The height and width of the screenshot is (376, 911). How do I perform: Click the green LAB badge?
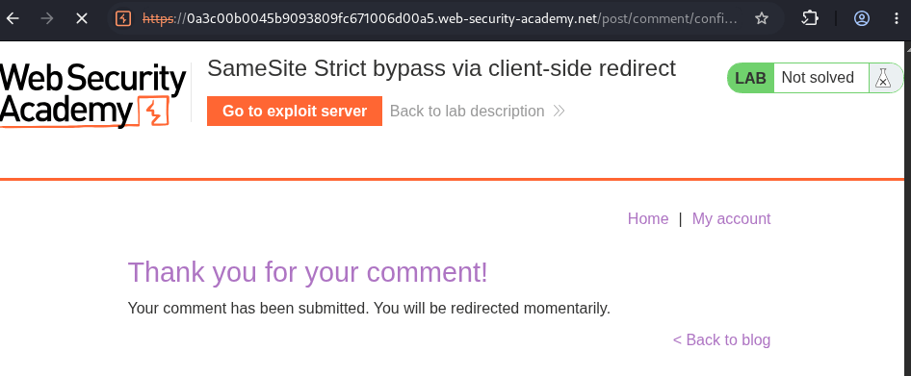pyautogui.click(x=750, y=78)
